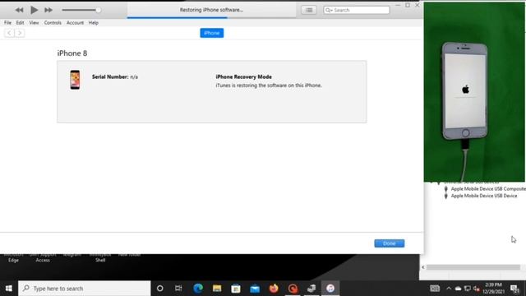Click the muted speaker tray icon
526x296 pixels.
click(x=477, y=289)
